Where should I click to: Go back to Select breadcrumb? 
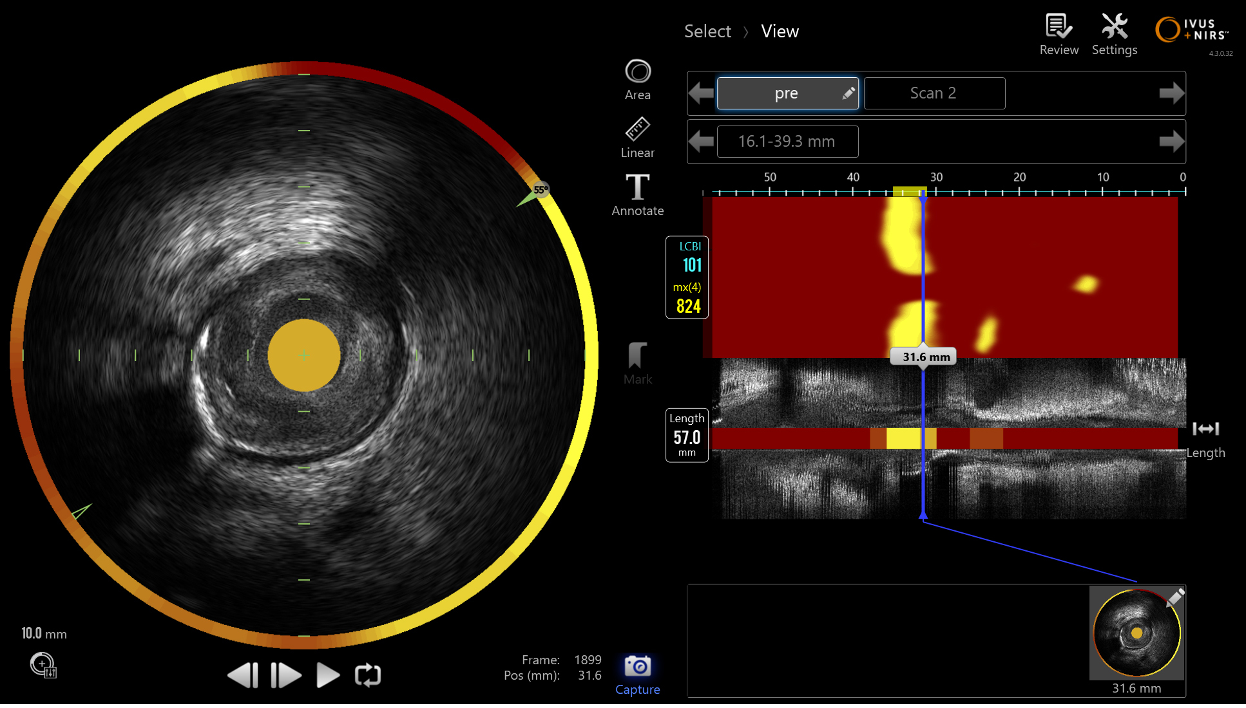707,32
